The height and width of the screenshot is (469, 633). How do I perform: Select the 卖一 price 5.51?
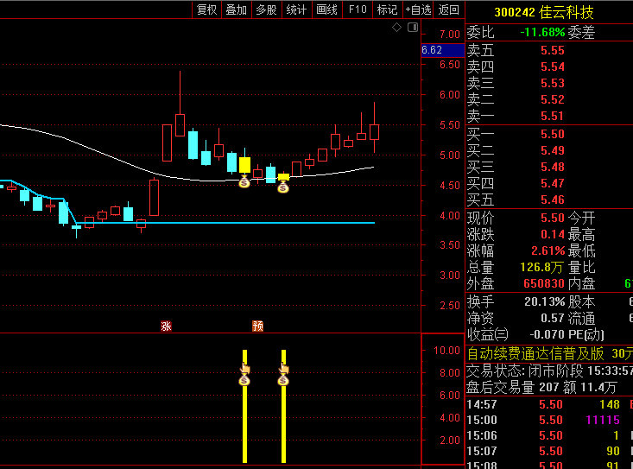click(x=552, y=117)
